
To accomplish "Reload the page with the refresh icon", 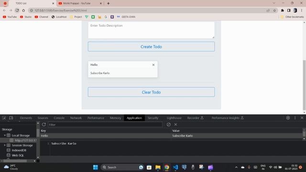I will click(17, 11).
